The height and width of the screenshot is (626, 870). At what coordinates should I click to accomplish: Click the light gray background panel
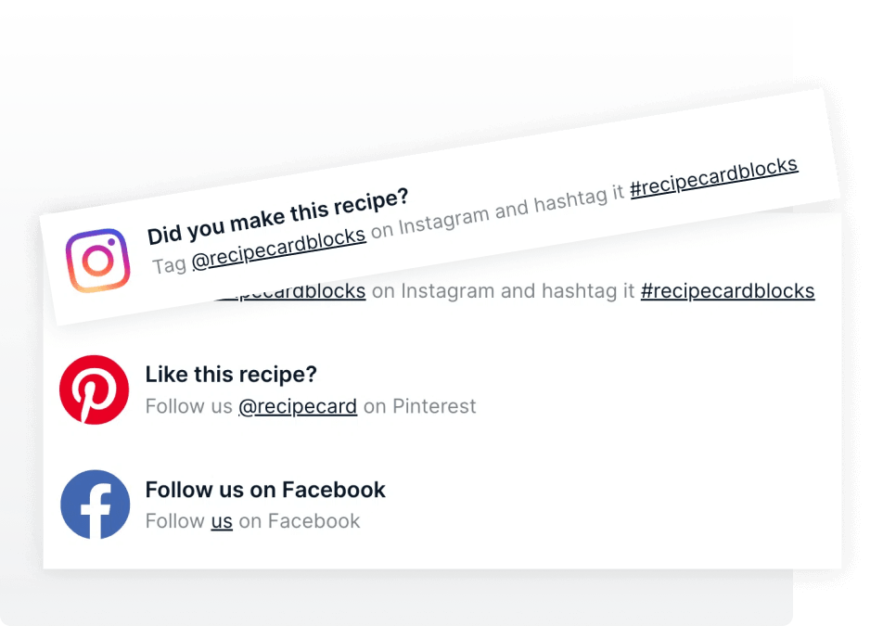pyautogui.click(x=371, y=74)
